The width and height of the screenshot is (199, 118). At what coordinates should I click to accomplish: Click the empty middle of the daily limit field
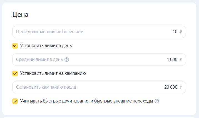[117, 60]
